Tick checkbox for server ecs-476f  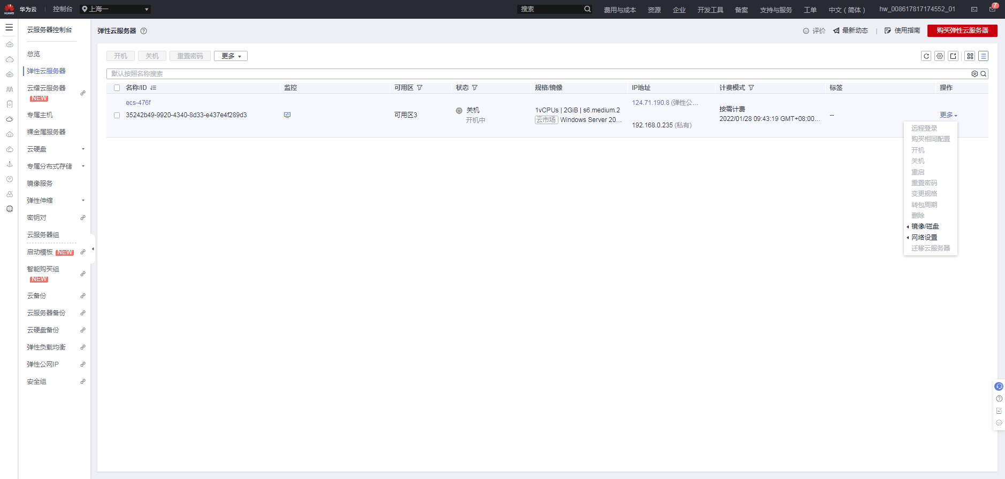tap(117, 115)
